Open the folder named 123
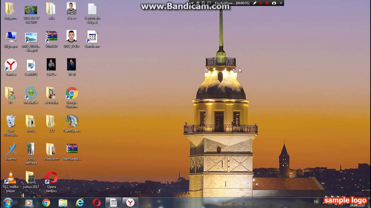371x208 pixels. 51,124
